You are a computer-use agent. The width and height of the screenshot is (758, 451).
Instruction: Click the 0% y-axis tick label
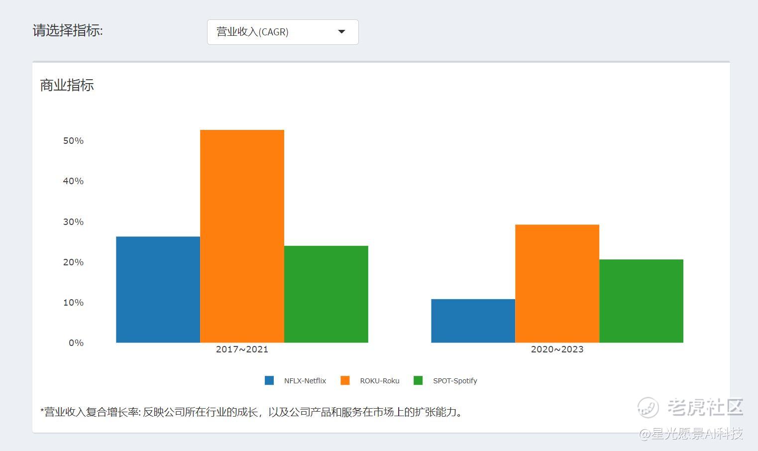pos(76,343)
